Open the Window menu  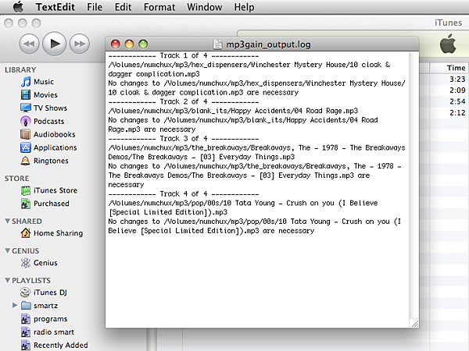pyautogui.click(x=204, y=7)
